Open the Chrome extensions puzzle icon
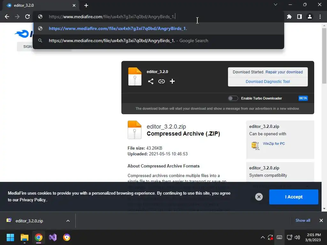The height and width of the screenshot is (245, 327). [x=289, y=17]
